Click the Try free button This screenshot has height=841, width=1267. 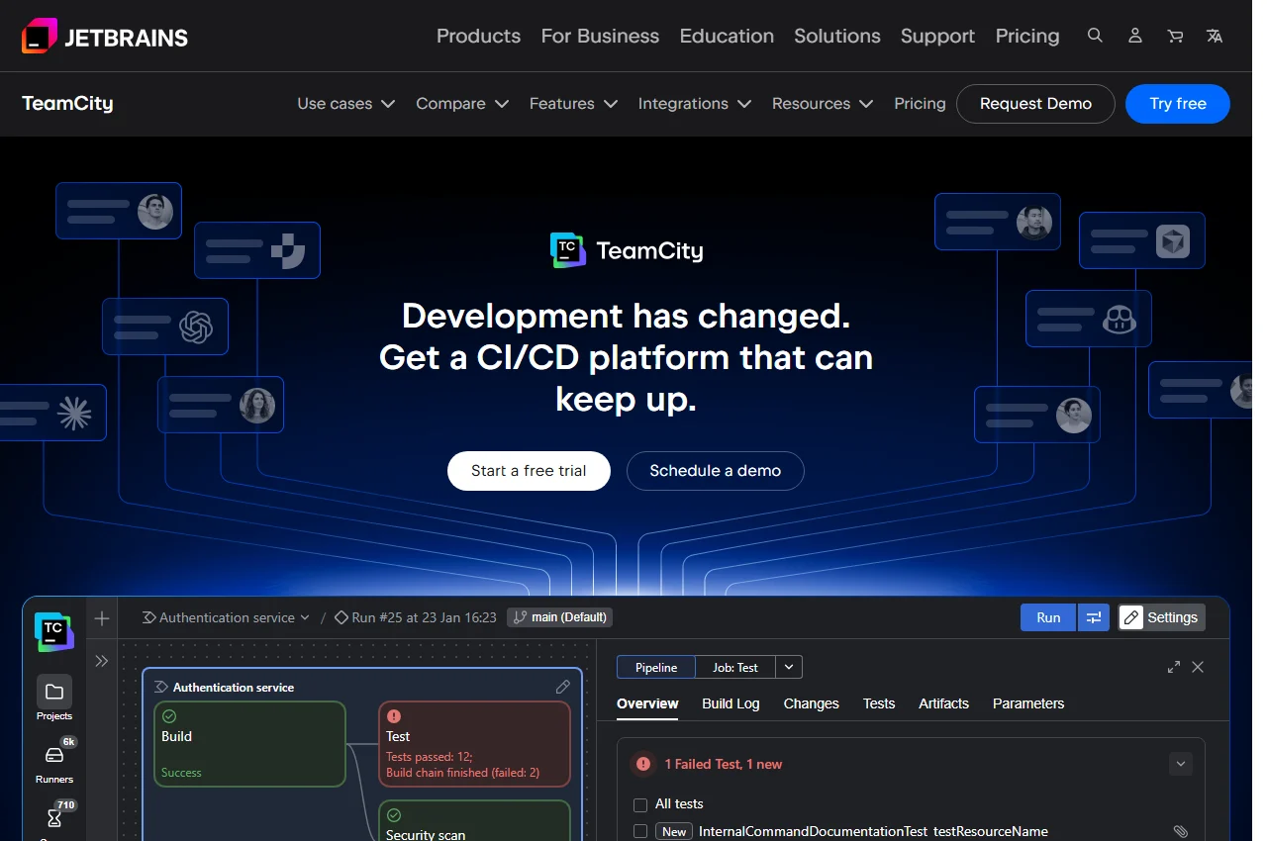click(x=1178, y=104)
